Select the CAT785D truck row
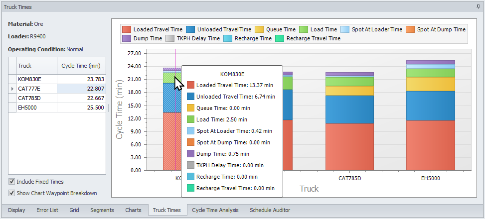The height and width of the screenshot is (219, 485). (57, 98)
